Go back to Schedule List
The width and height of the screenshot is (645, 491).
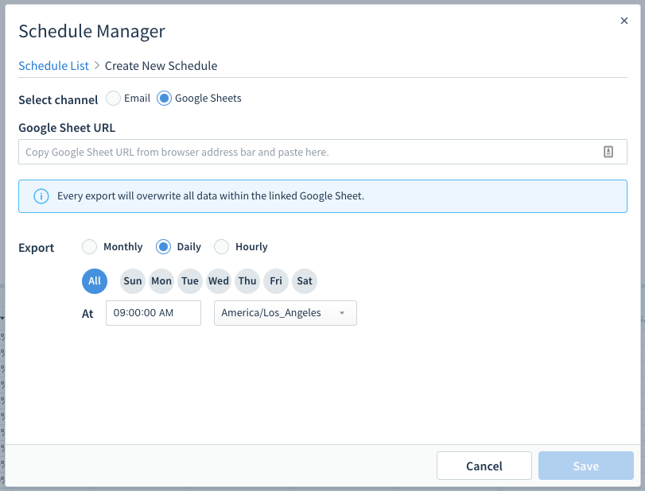[53, 66]
